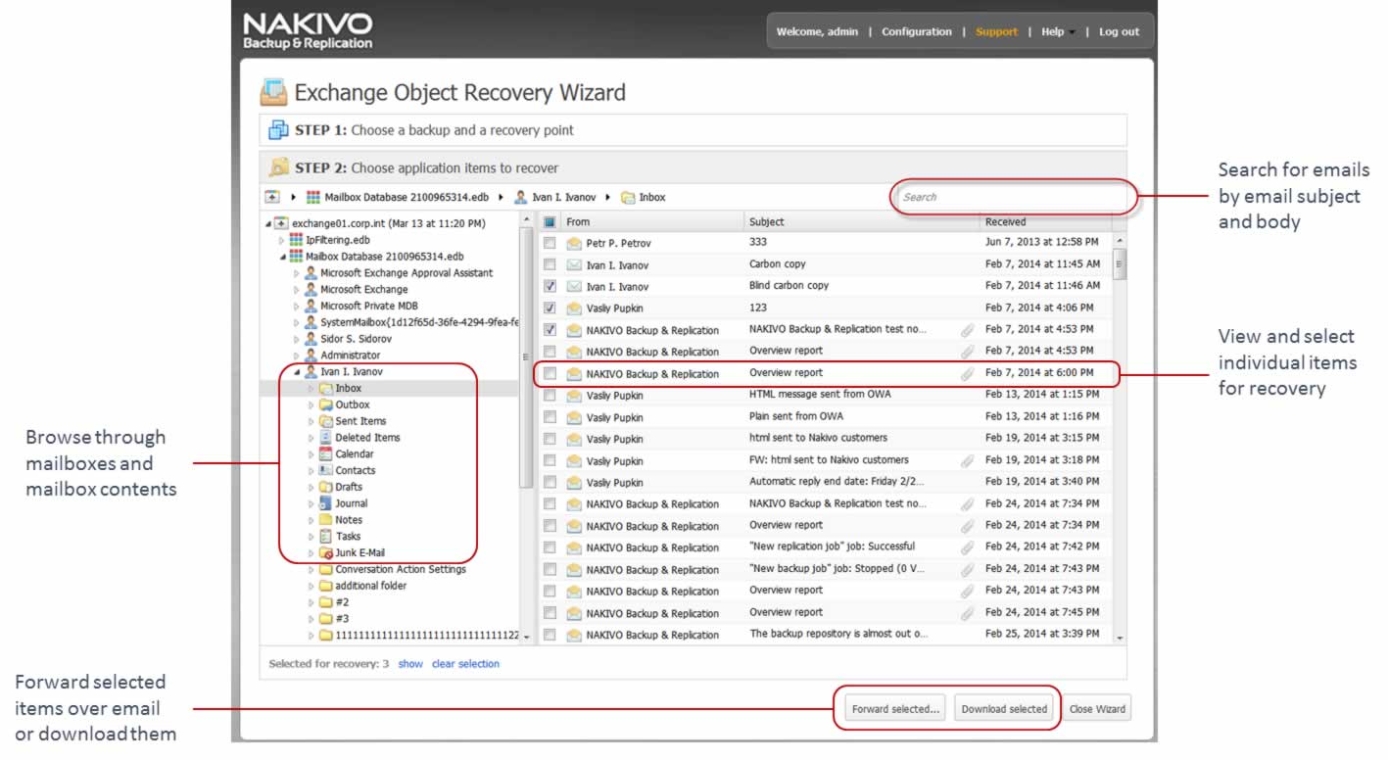Click scroll-down arrow of email list
Image resolution: width=1388 pixels, height=760 pixels.
coord(1120,638)
